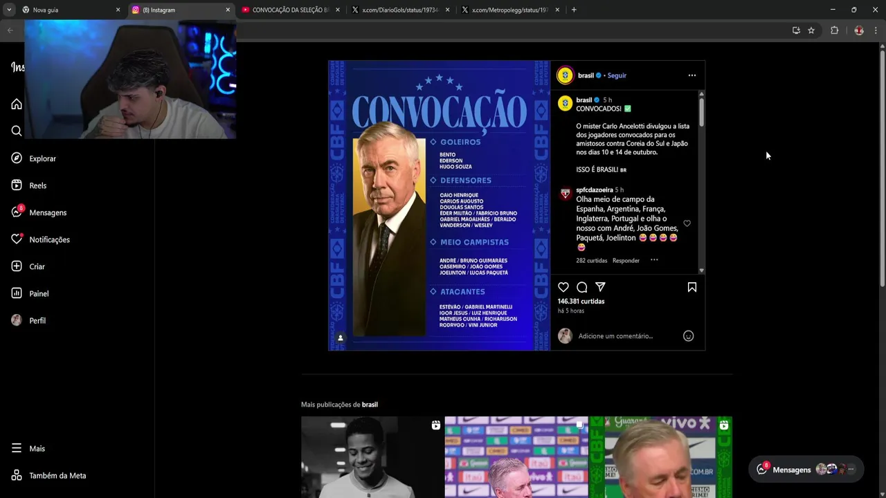Open a new browser tab
This screenshot has width=886, height=498.
574,10
